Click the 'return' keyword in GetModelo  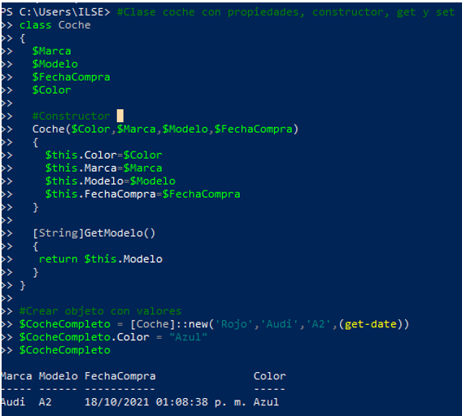point(58,259)
